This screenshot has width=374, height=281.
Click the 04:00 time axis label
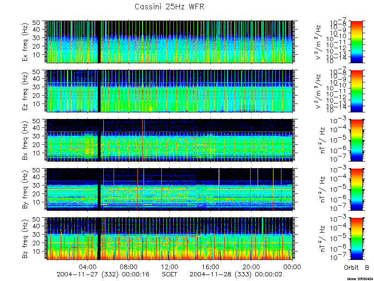pyautogui.click(x=88, y=266)
